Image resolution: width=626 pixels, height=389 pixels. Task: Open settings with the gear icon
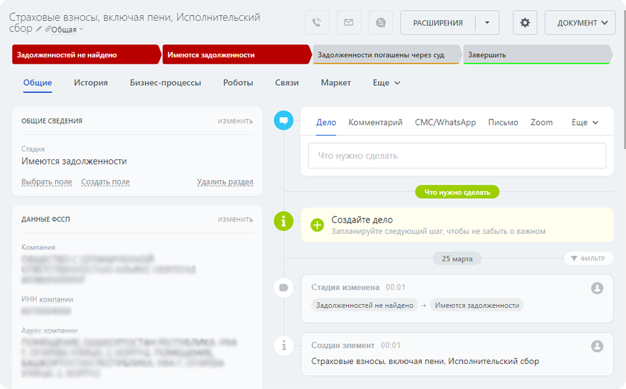[525, 23]
